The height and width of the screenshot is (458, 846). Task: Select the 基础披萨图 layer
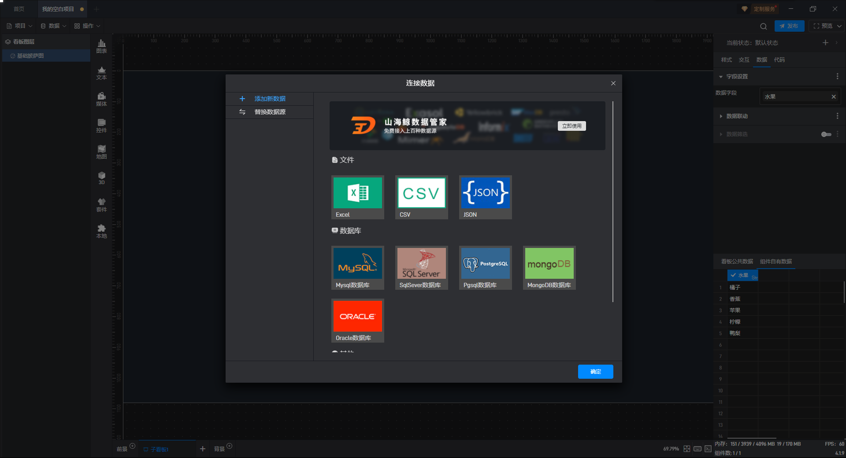(x=46, y=56)
